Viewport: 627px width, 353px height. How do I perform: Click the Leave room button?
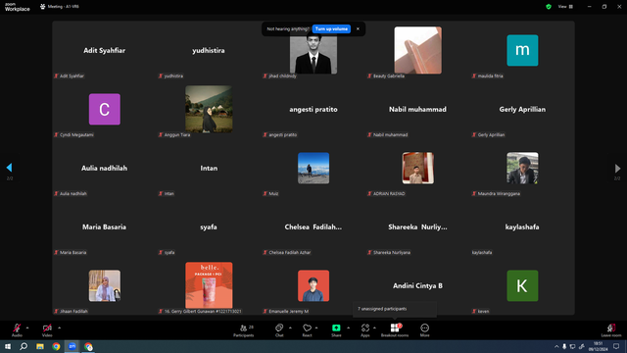[611, 330]
